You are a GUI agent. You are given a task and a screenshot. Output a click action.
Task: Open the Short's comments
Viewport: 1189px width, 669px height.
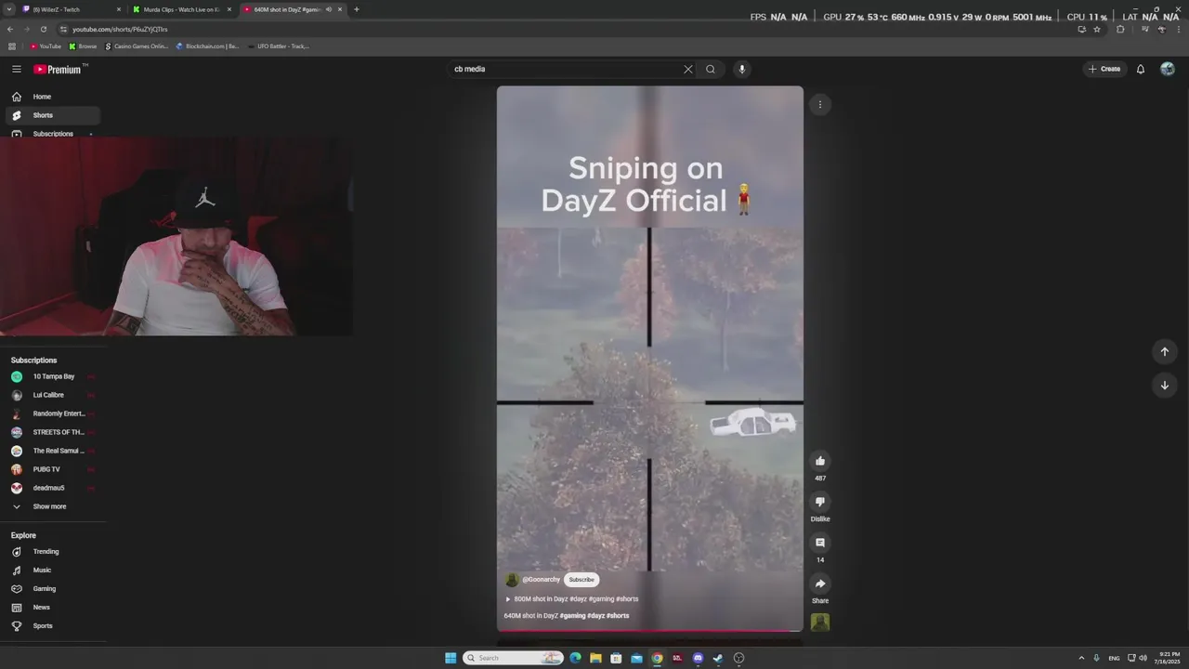(x=820, y=543)
